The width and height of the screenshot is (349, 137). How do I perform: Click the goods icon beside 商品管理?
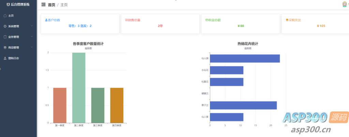pos(5,47)
